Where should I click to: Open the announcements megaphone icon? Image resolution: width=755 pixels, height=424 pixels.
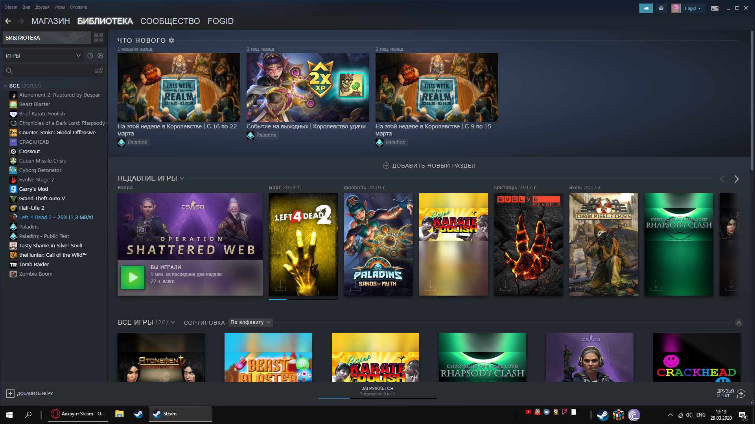click(646, 8)
